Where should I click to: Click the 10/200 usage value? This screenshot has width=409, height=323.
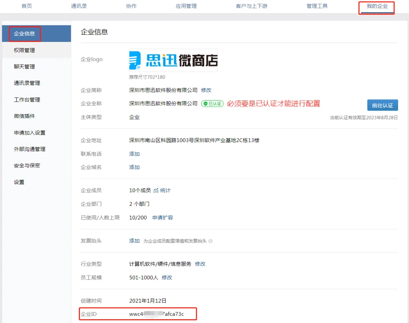(138, 218)
